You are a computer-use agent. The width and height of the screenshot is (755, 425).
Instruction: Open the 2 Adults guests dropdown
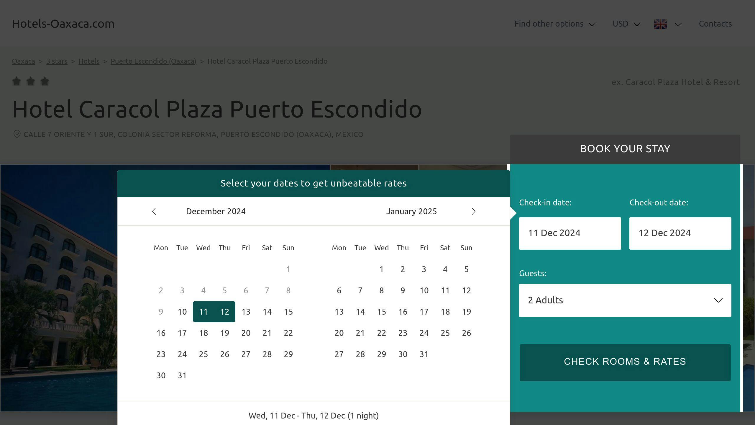[x=625, y=300]
